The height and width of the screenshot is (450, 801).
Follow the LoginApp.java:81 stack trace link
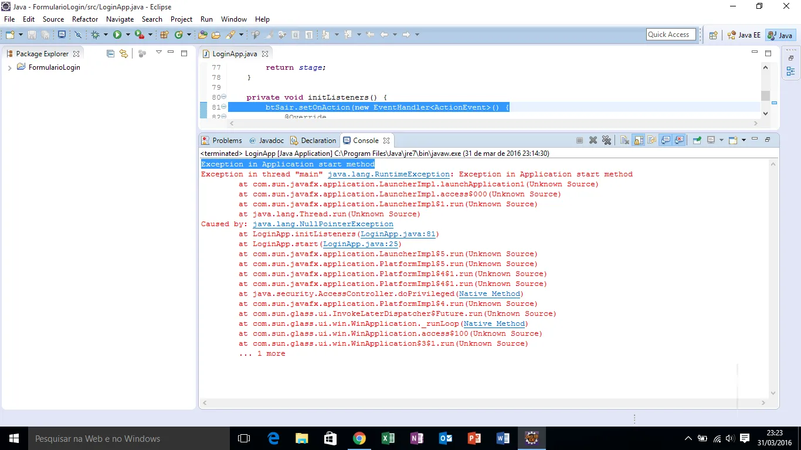click(398, 234)
